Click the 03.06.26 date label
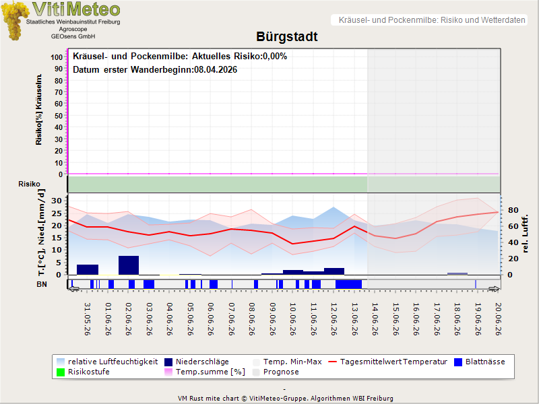Image resolution: width=539 pixels, height=404 pixels. click(x=149, y=318)
